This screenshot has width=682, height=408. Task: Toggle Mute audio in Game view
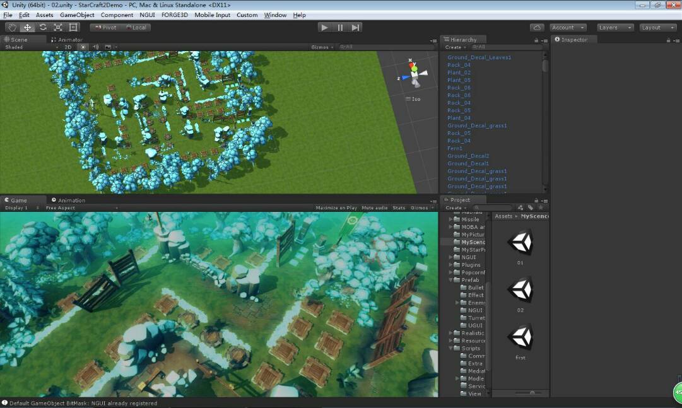click(x=375, y=208)
